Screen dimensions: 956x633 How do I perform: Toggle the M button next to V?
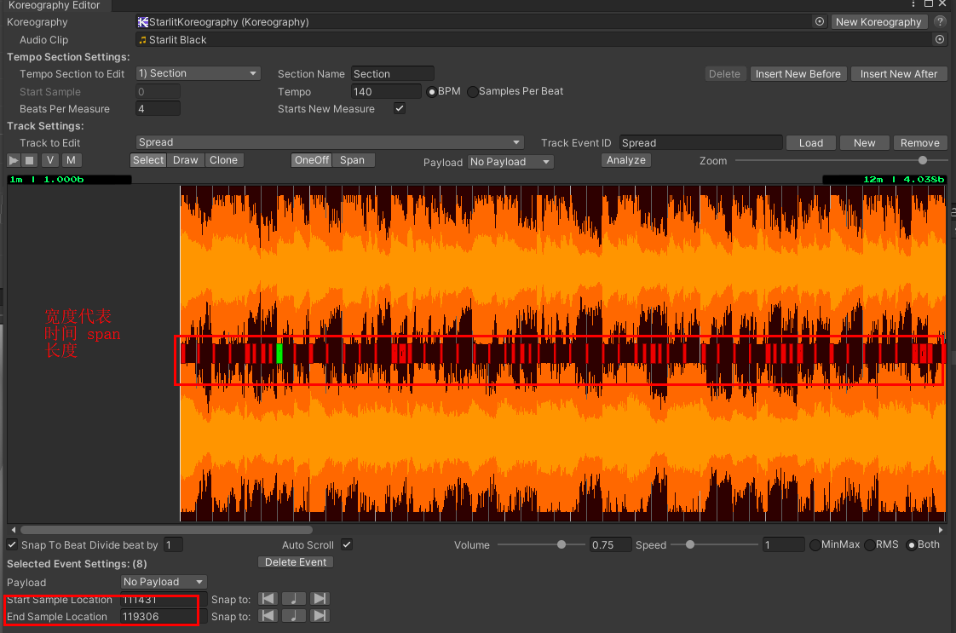pos(71,160)
